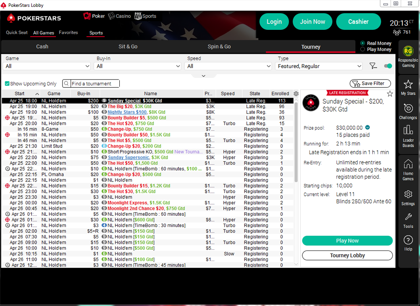420x306 pixels.
Task: Click 4-max icon on TimeBomb 30 minutes row
Action: coord(104,225)
